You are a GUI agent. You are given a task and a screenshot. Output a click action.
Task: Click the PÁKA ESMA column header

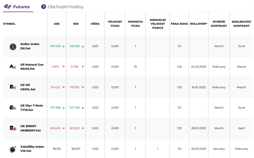coord(179,24)
